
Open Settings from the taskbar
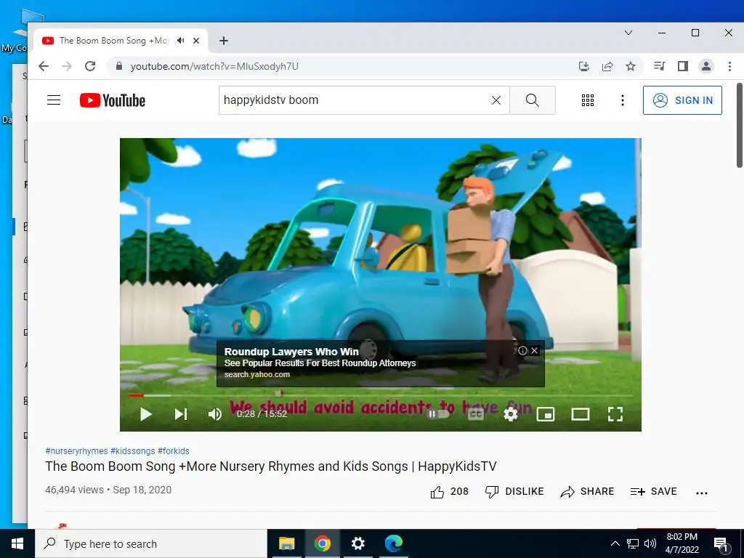(x=357, y=543)
